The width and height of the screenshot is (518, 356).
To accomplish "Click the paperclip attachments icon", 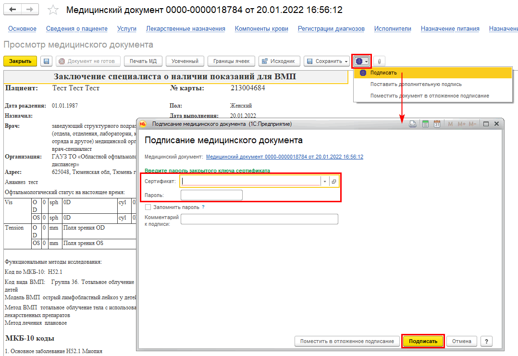I will click(x=379, y=61).
